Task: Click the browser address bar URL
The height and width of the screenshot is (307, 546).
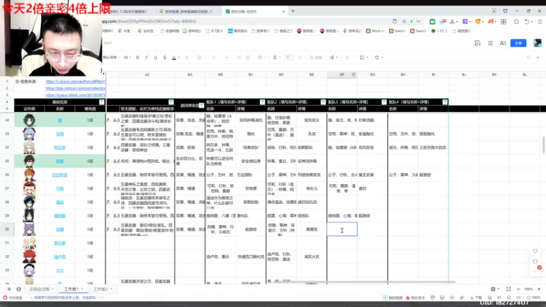Action: tap(149, 21)
